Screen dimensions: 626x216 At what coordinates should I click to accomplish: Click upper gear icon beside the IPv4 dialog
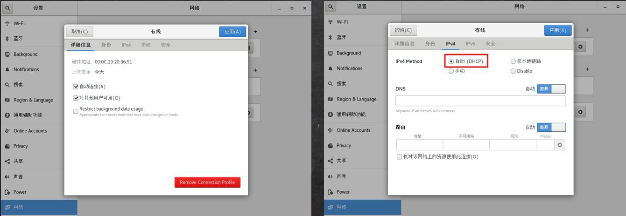click(x=580, y=47)
